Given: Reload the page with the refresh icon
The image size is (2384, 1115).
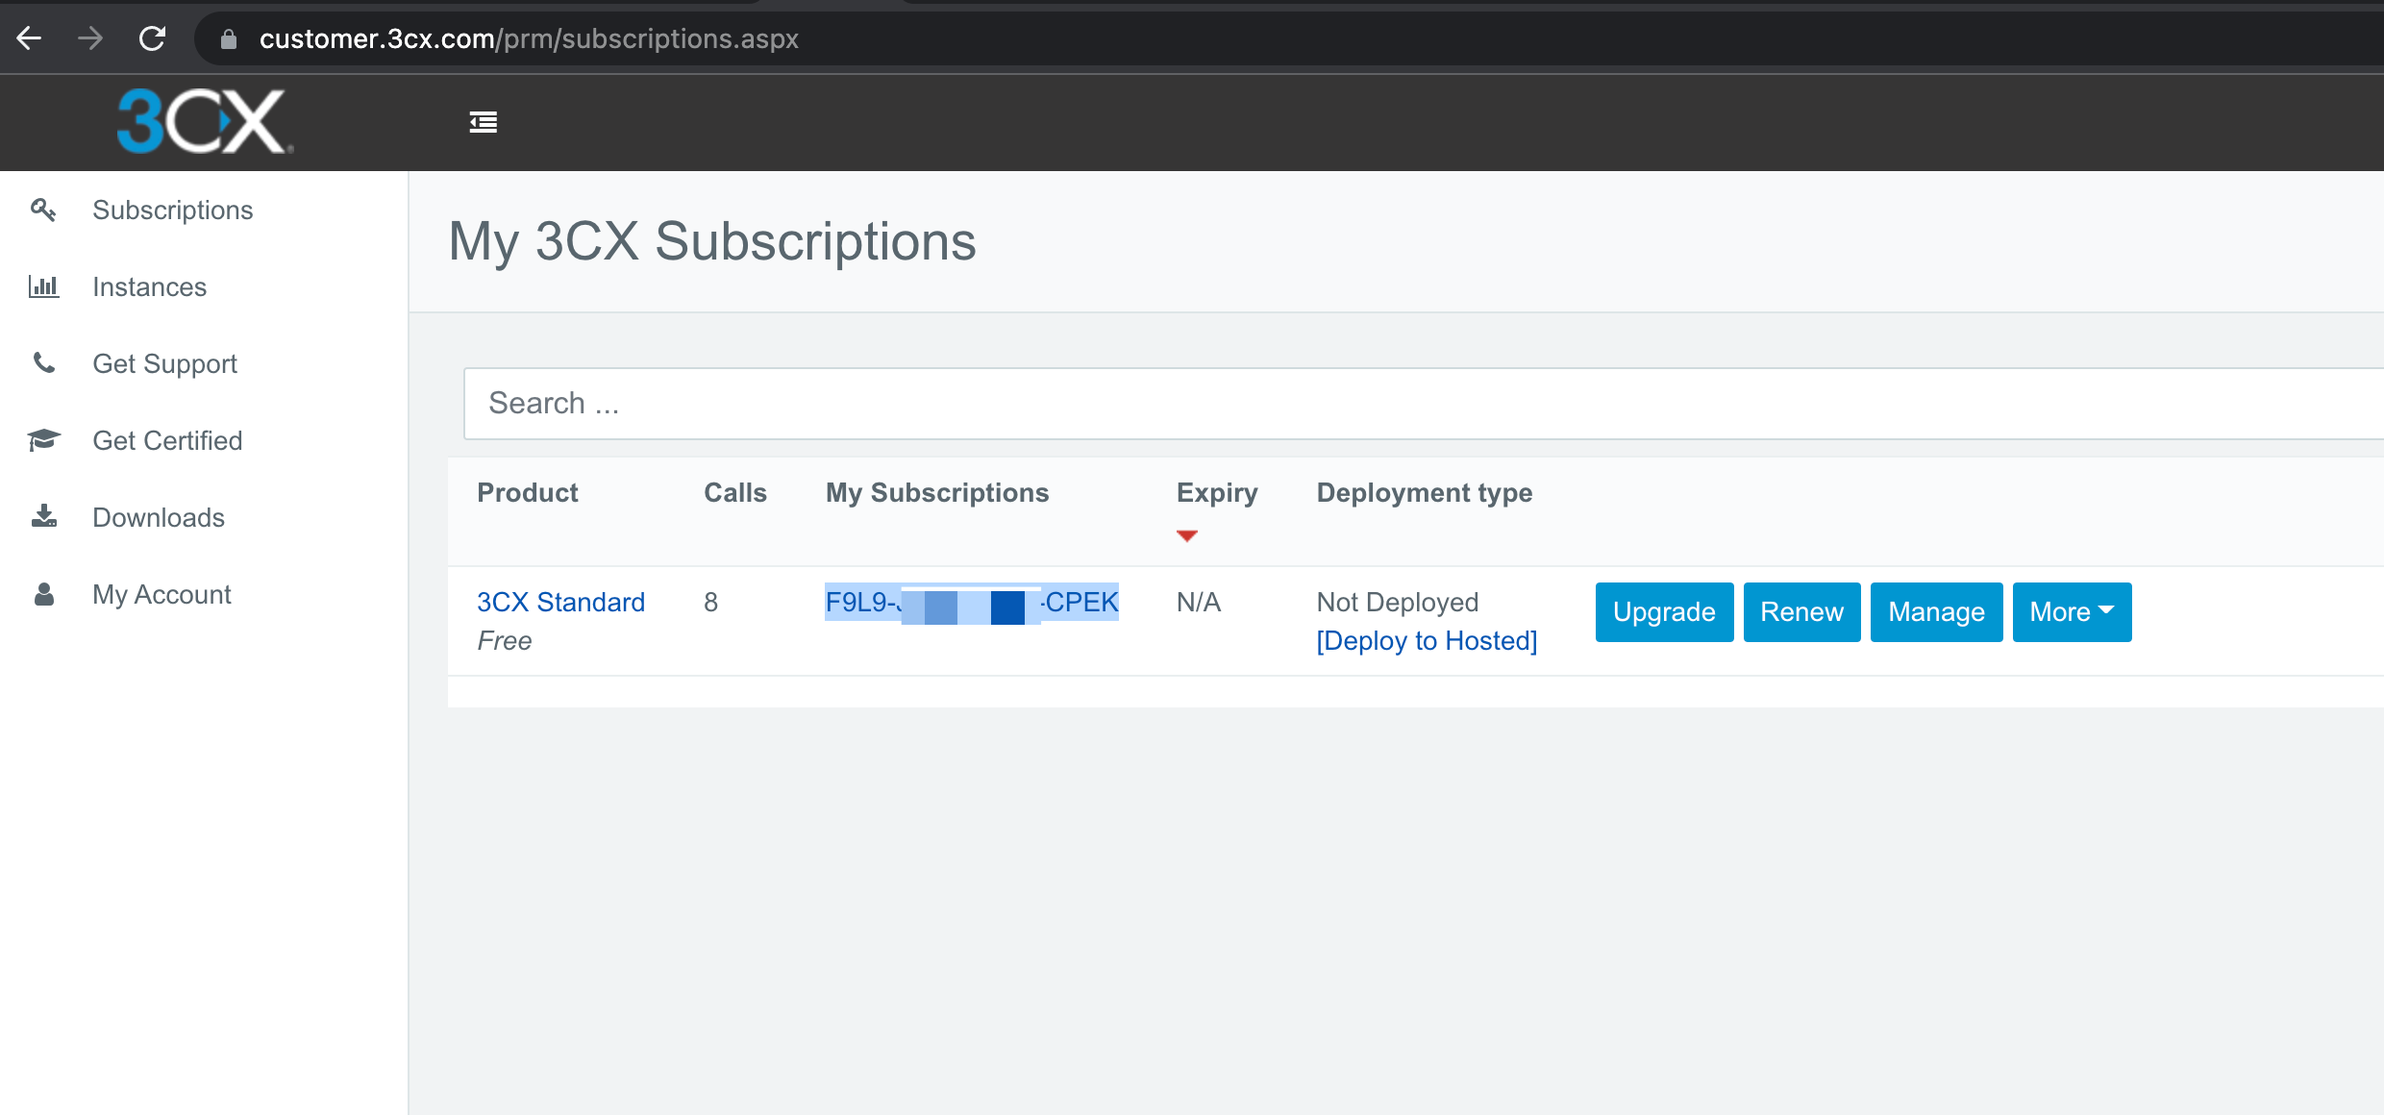Looking at the screenshot, I should click(x=152, y=38).
